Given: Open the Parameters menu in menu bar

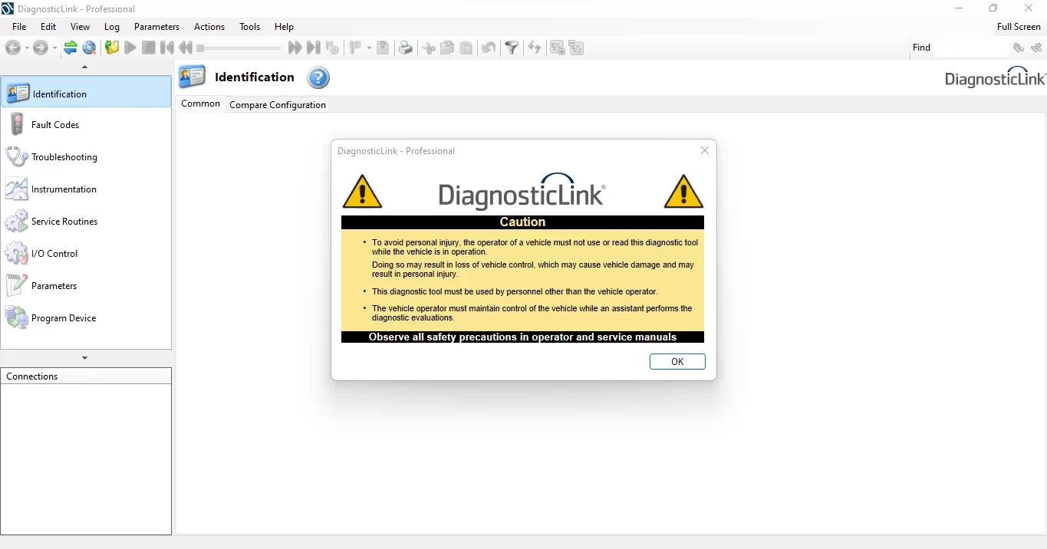Looking at the screenshot, I should (156, 26).
